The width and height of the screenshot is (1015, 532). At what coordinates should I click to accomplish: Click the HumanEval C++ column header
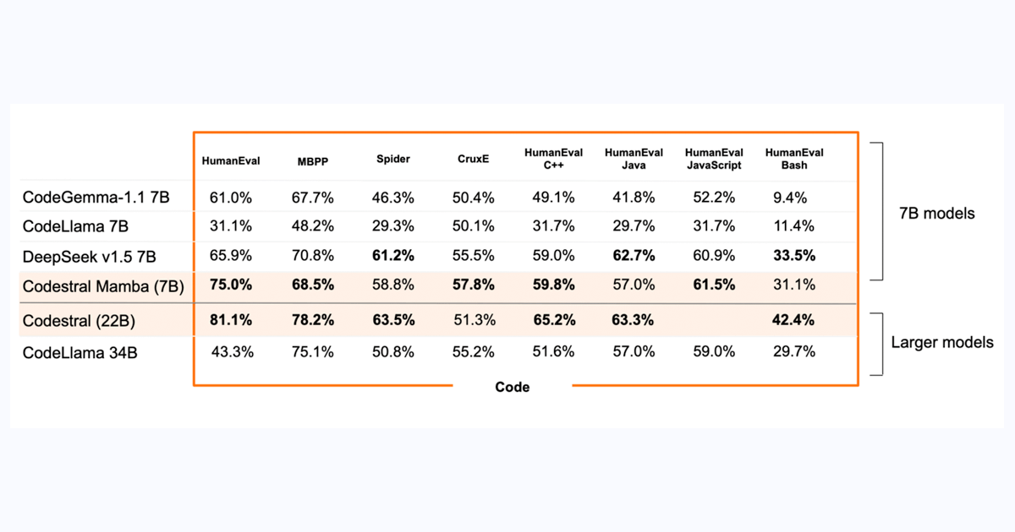[553, 159]
